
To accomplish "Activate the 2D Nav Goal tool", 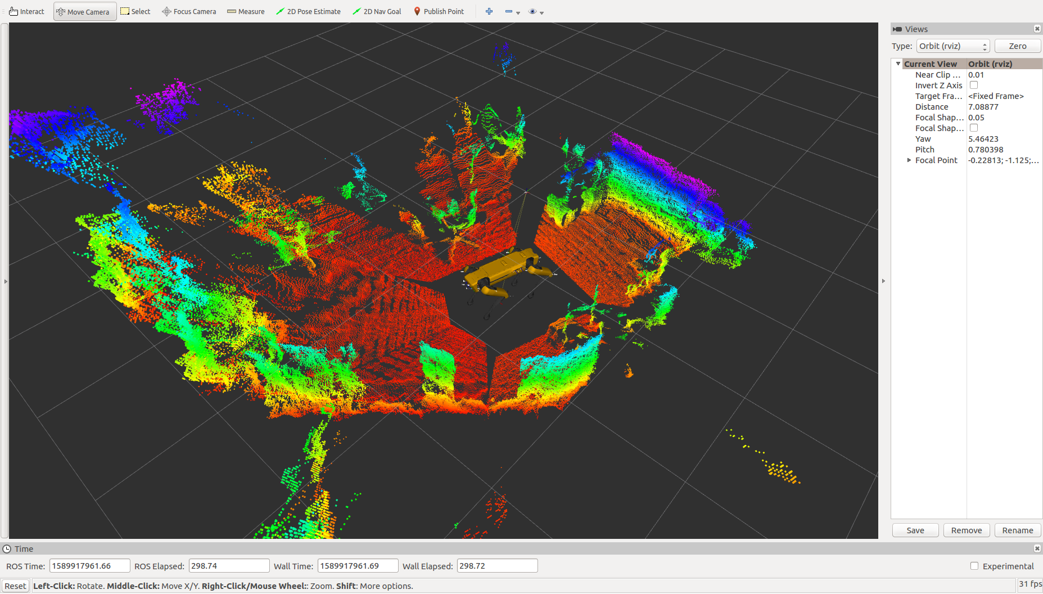I will coord(377,11).
